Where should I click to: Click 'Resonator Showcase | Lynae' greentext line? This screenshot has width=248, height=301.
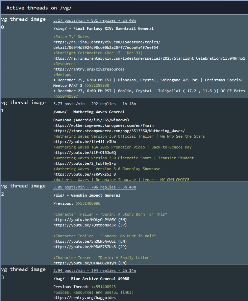(x=121, y=180)
